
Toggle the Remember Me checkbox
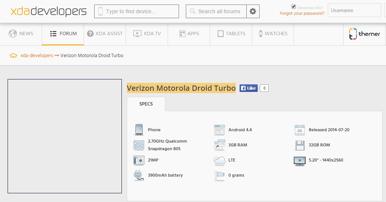click(293, 7)
